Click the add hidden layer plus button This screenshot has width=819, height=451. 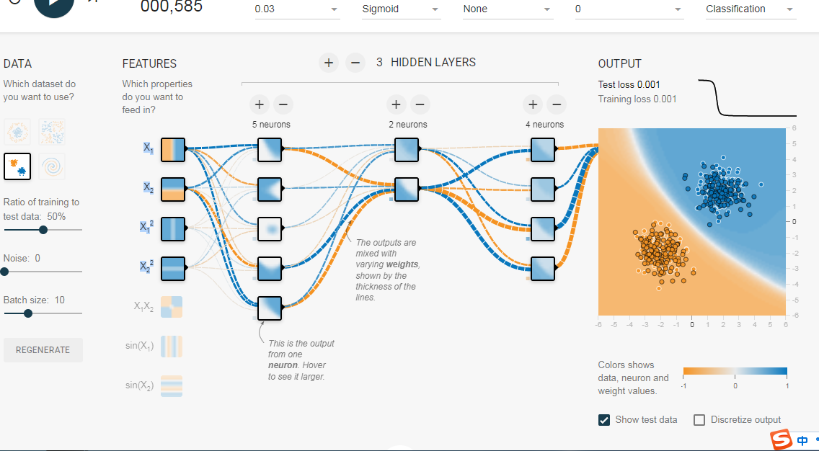329,63
